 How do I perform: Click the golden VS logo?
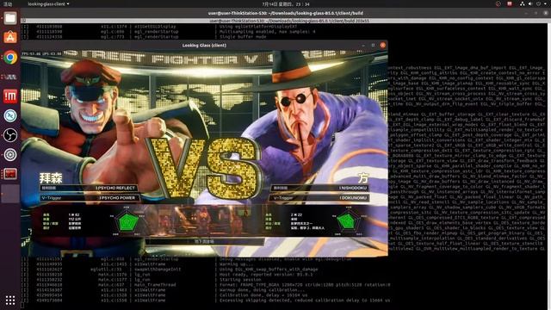205,168
